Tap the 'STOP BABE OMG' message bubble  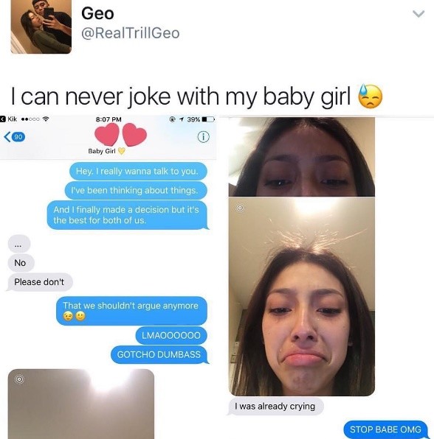click(x=385, y=429)
